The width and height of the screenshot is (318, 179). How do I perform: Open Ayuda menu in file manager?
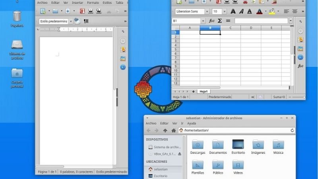click(x=192, y=123)
